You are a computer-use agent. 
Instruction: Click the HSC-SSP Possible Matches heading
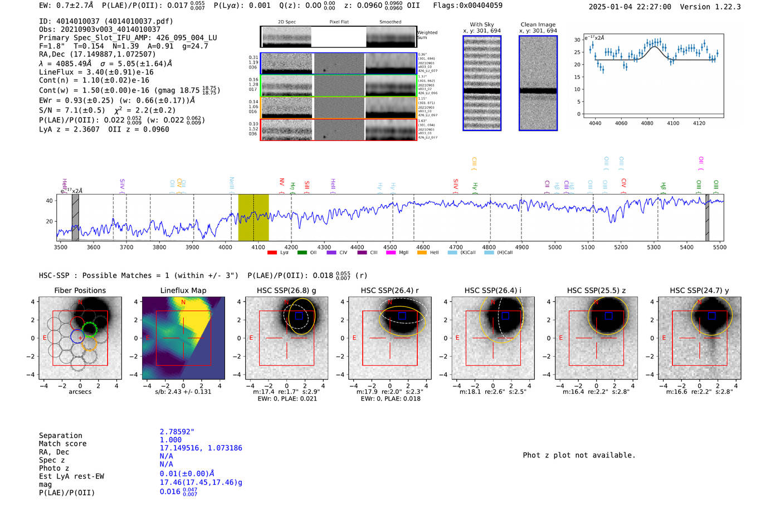point(139,275)
